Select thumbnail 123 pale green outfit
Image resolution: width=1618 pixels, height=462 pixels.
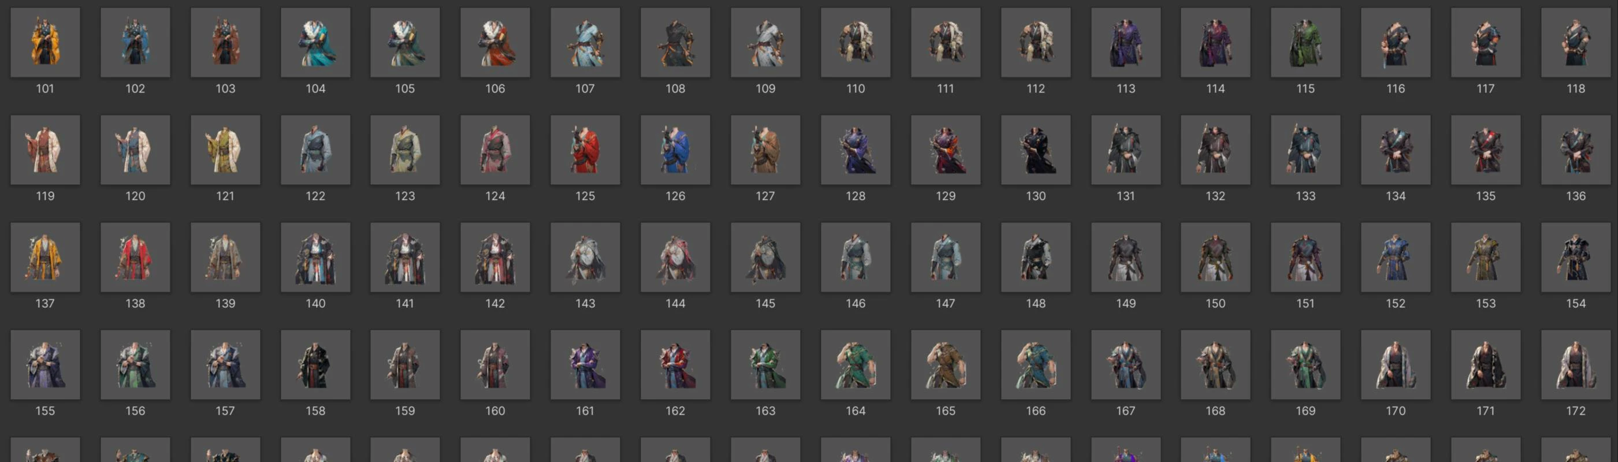[x=405, y=150]
